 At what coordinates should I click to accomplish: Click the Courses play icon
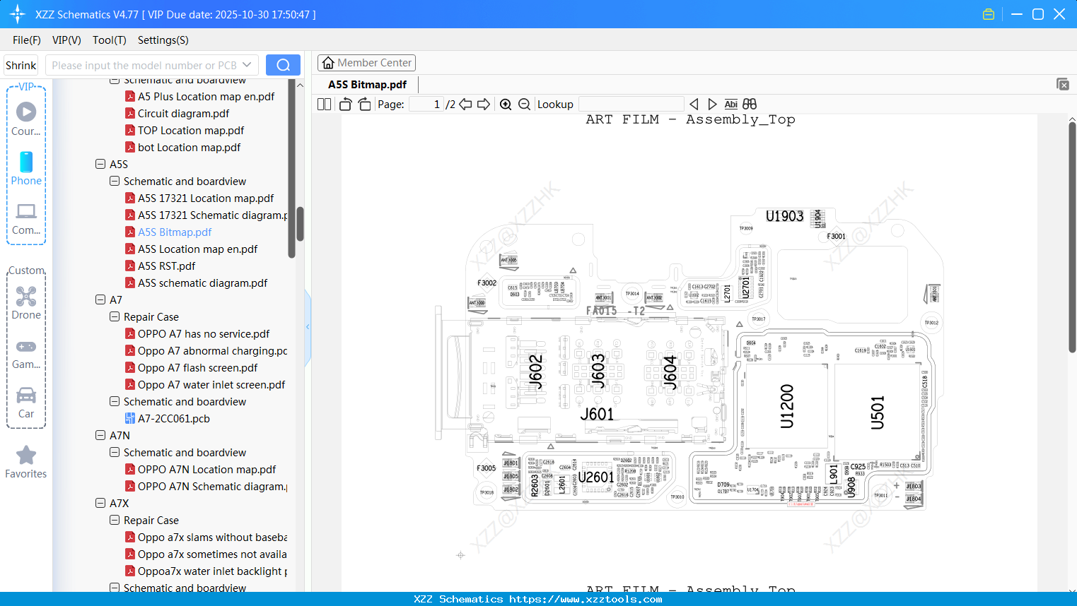click(25, 112)
